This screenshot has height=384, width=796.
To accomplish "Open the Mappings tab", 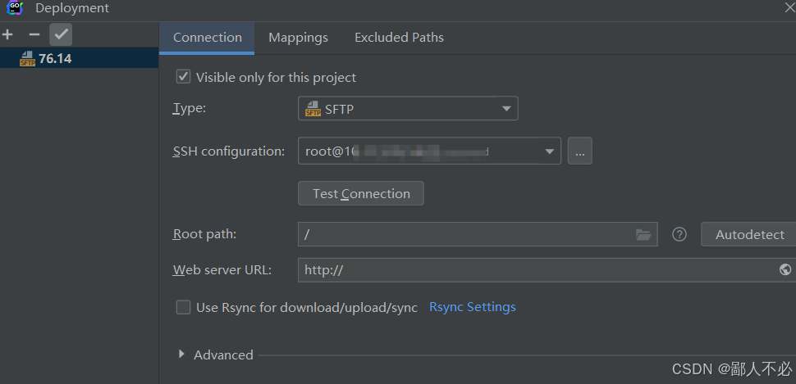I will pyautogui.click(x=298, y=38).
